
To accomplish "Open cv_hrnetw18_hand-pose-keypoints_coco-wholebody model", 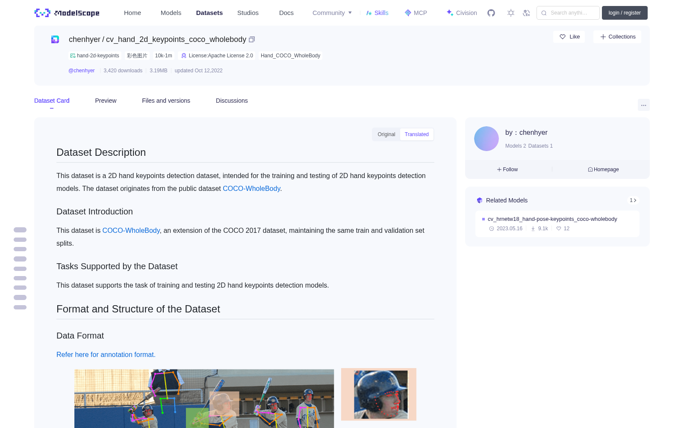I will click(552, 219).
